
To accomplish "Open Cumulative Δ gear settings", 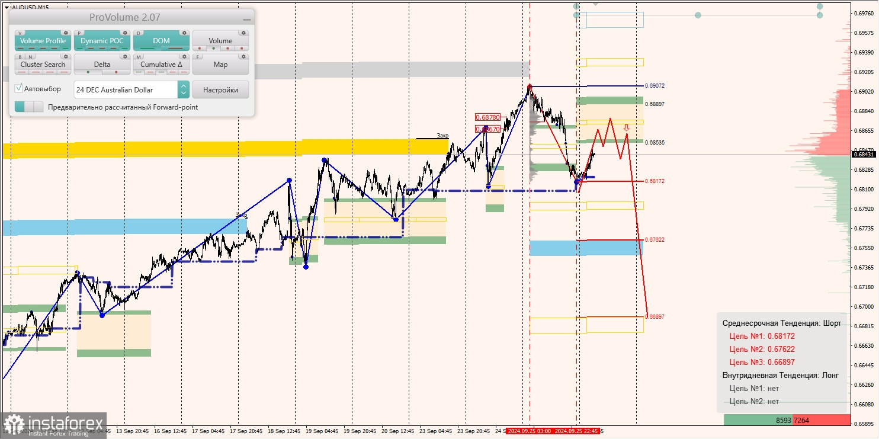I will (184, 56).
